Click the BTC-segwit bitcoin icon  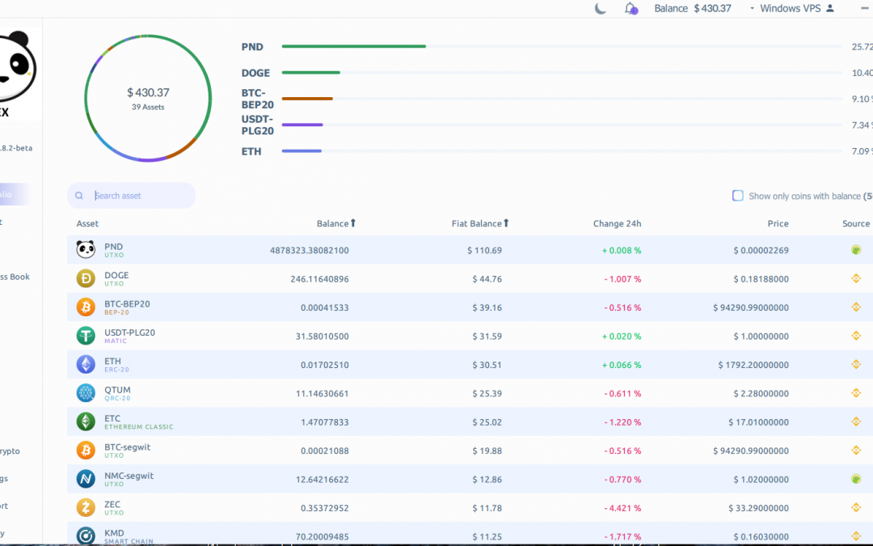point(86,451)
